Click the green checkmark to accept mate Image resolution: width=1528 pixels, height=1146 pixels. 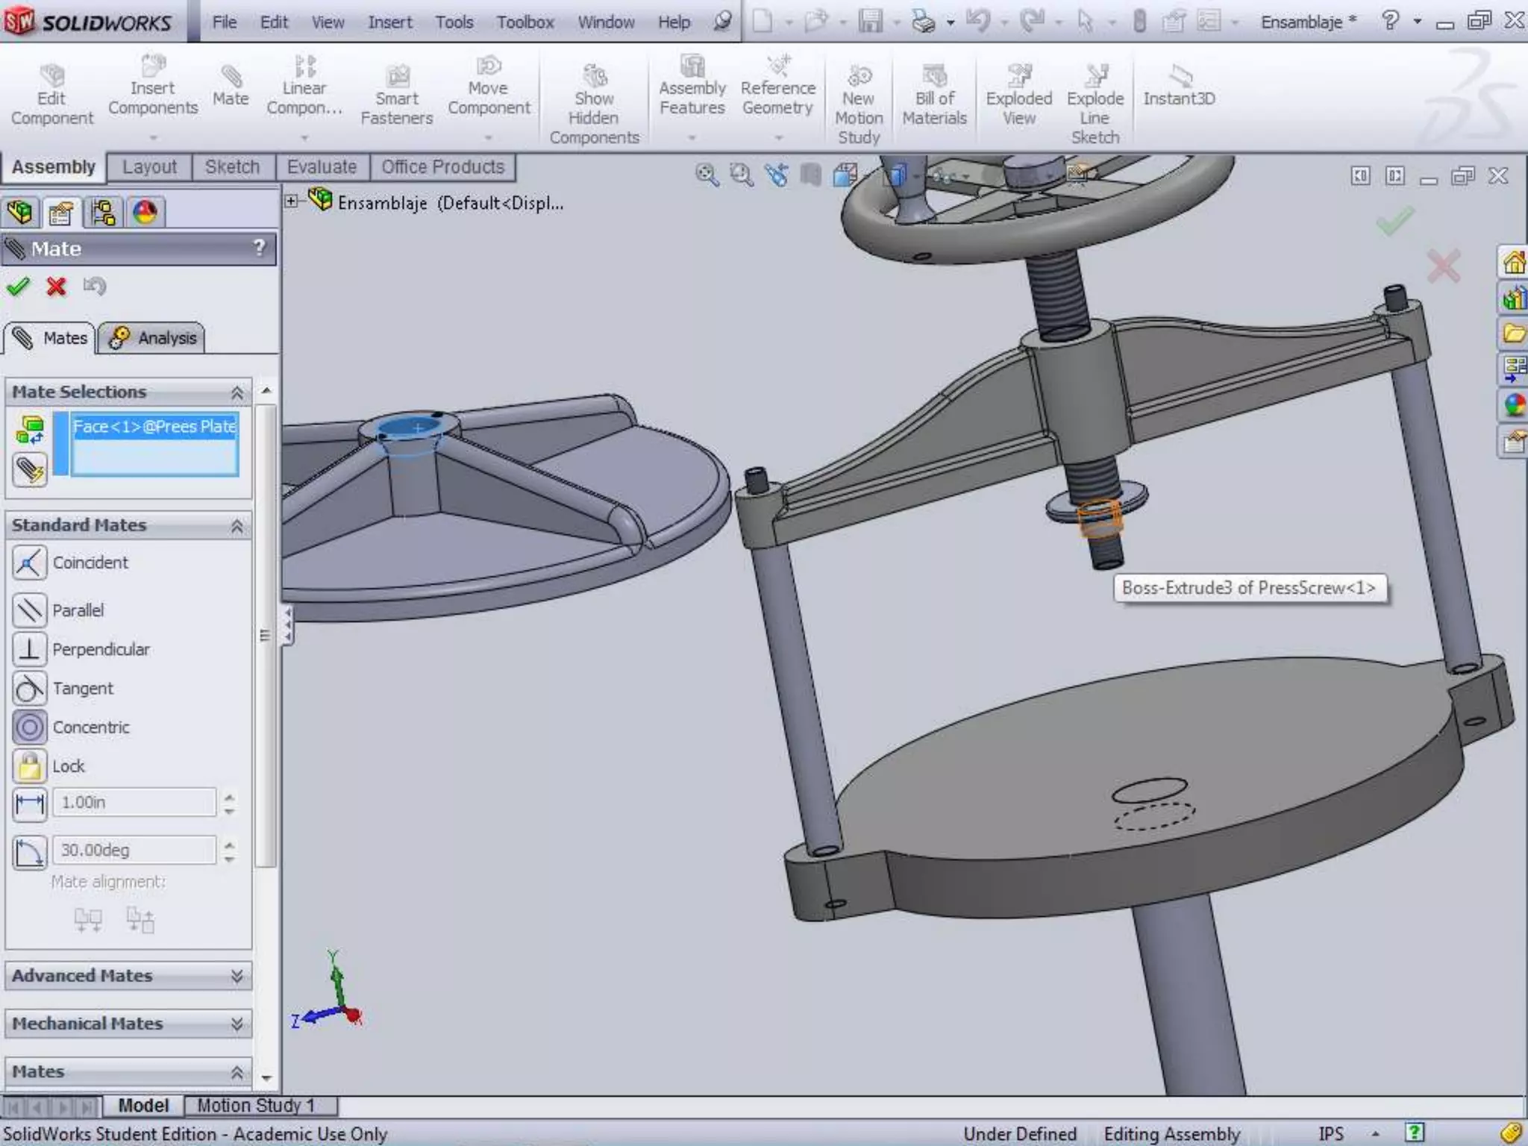(18, 286)
